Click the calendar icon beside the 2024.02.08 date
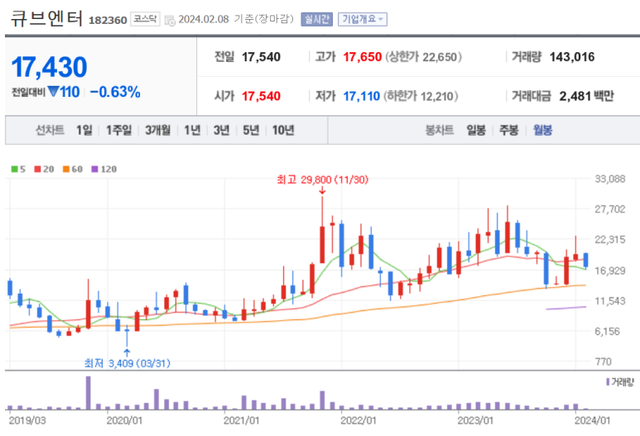Viewport: 640px width, 436px height. click(x=170, y=20)
